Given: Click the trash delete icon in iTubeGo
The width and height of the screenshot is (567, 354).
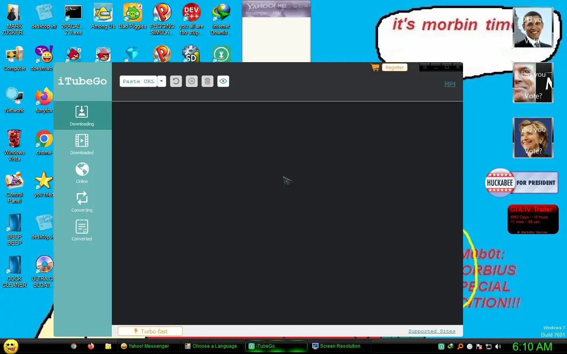Looking at the screenshot, I should (208, 81).
